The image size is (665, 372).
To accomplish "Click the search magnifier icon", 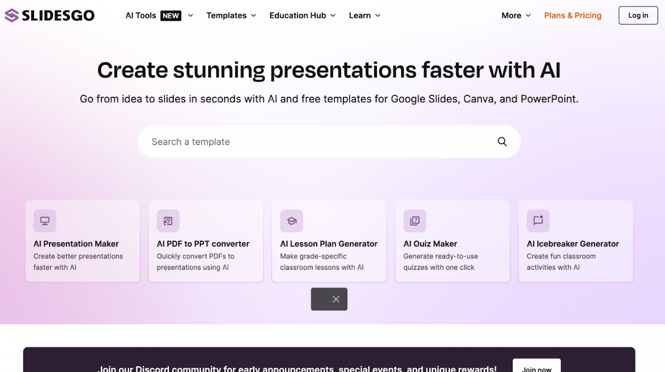I will (502, 142).
